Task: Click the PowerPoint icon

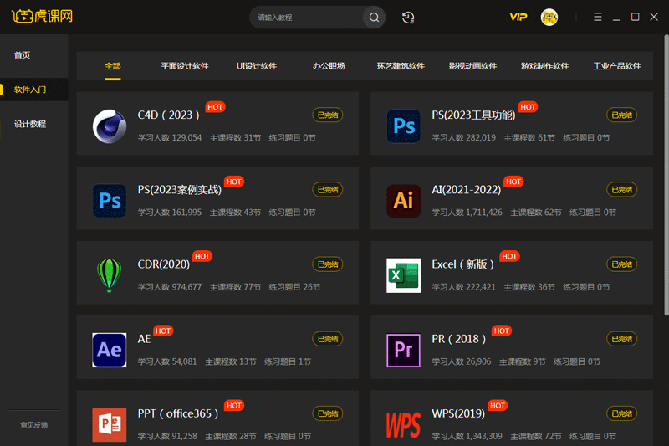Action: pos(110,424)
